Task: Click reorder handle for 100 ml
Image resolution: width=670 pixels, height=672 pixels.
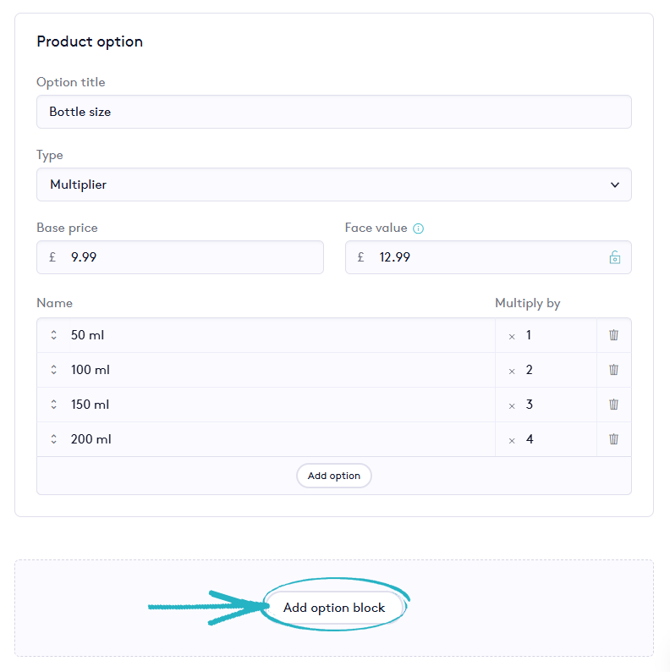Action: (x=53, y=370)
